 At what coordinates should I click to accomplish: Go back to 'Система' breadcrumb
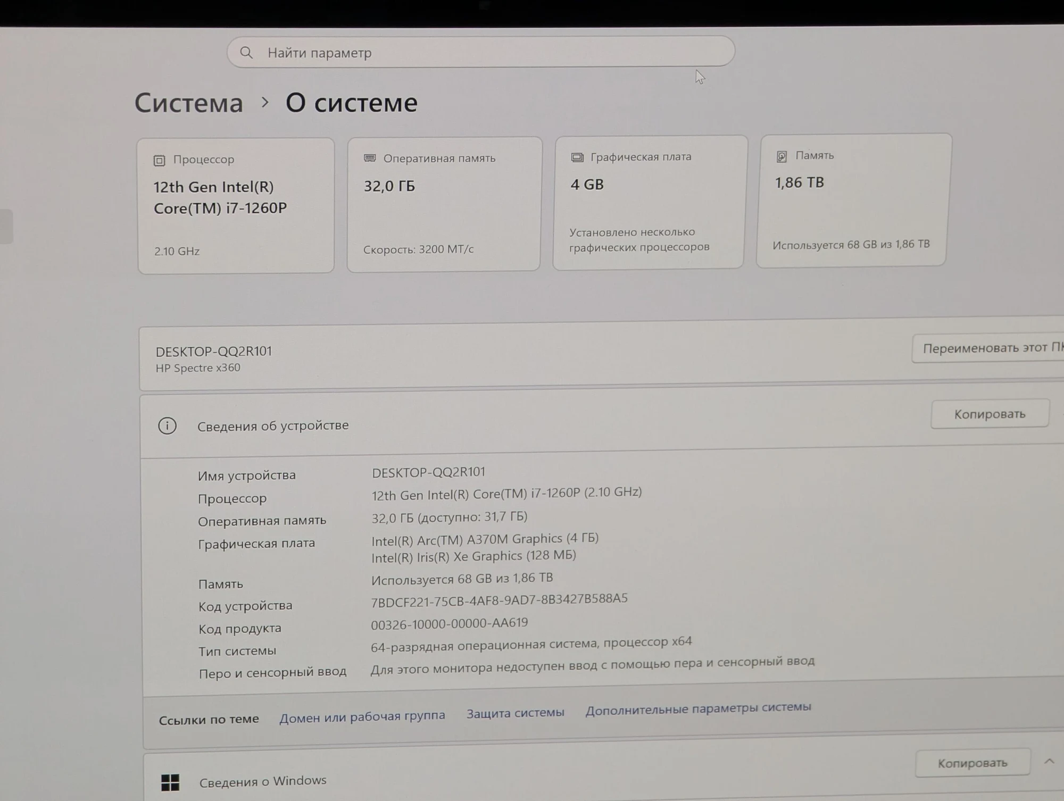point(189,103)
